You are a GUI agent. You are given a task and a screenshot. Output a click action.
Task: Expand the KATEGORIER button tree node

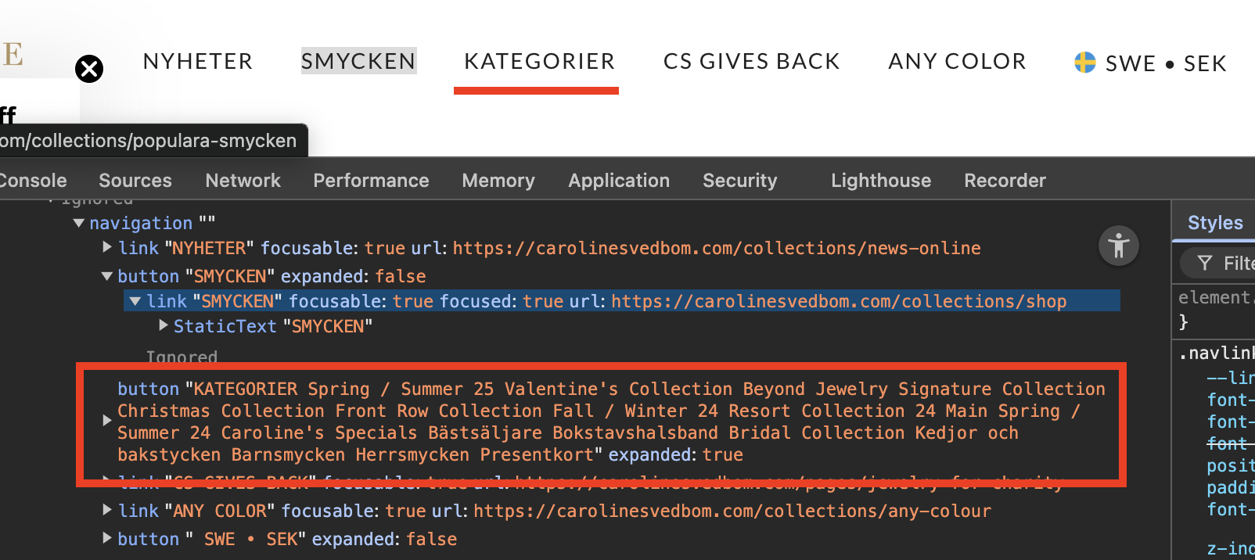click(107, 421)
